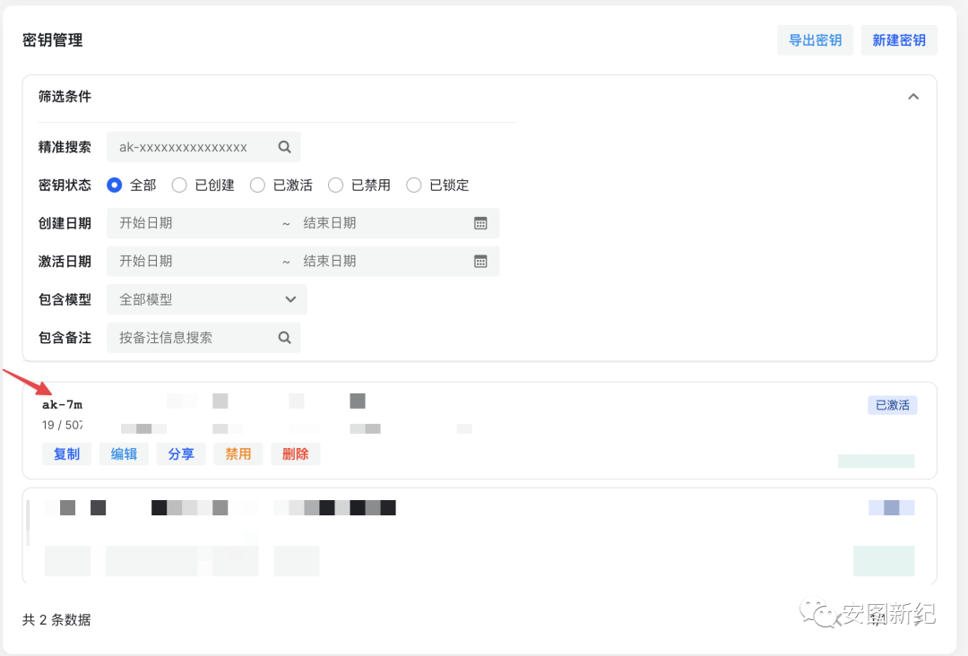This screenshot has height=656, width=968.
Task: Click the 已激活 status tag on ak-7m key
Action: click(892, 405)
